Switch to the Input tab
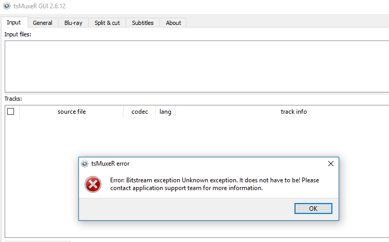The height and width of the screenshot is (242, 389). click(14, 22)
